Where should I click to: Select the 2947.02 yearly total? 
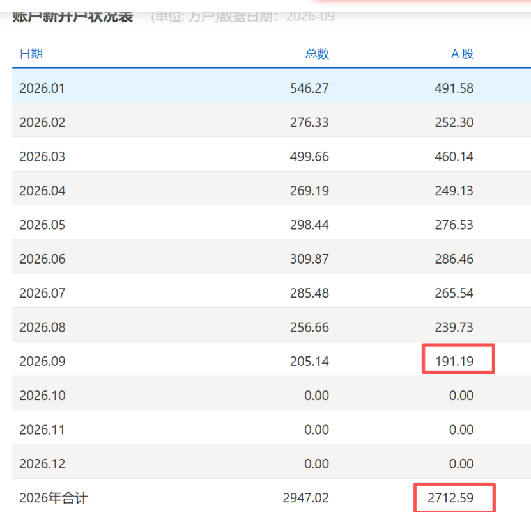[306, 498]
